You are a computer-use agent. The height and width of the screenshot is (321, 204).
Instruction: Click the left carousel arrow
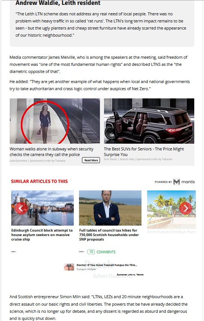click(x=21, y=208)
